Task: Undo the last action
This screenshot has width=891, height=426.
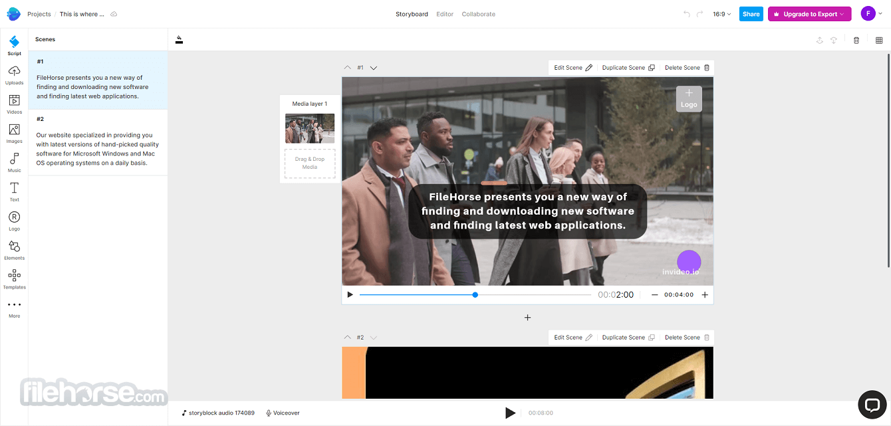Action: pos(687,14)
